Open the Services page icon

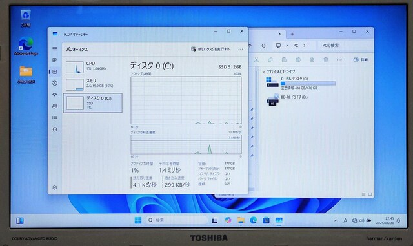click(x=54, y=129)
